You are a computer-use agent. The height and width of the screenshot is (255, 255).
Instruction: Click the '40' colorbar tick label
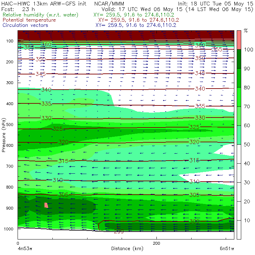point(247,164)
